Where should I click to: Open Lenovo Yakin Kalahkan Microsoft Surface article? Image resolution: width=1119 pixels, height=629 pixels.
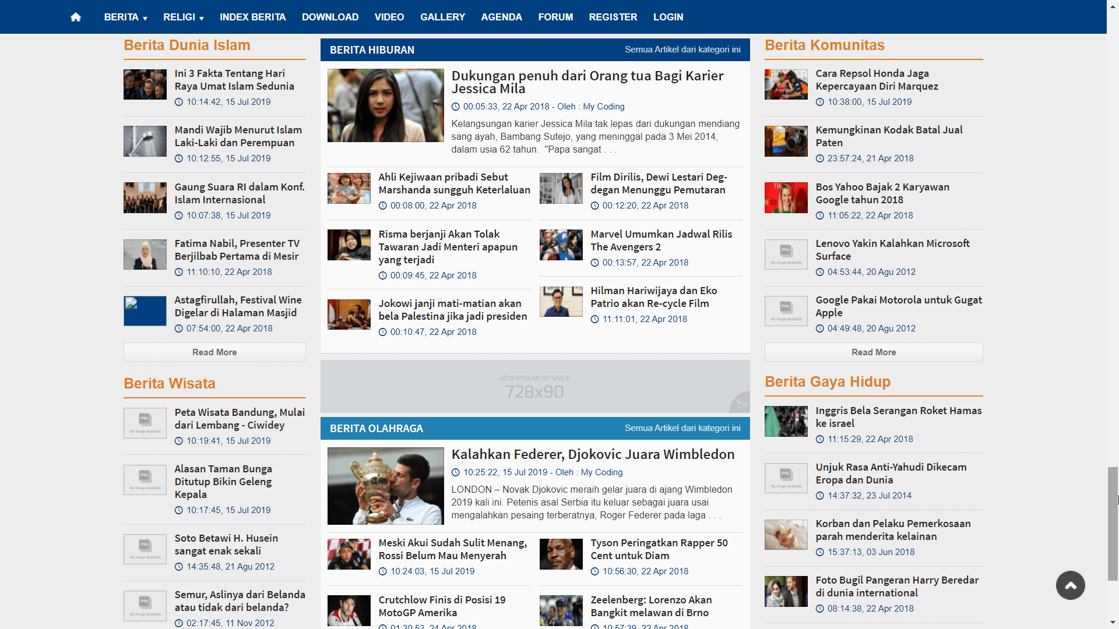[892, 250]
